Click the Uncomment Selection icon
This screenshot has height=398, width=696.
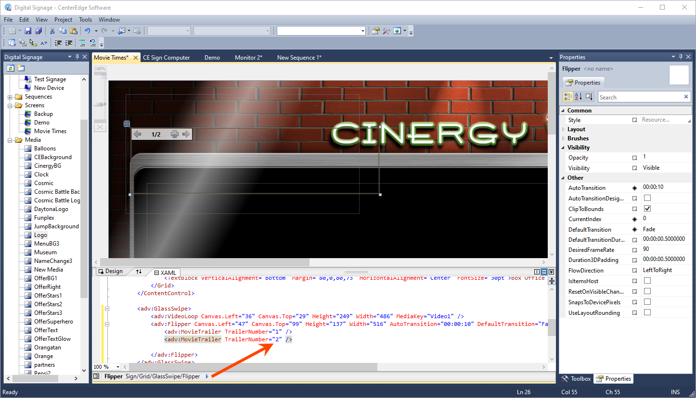point(92,43)
